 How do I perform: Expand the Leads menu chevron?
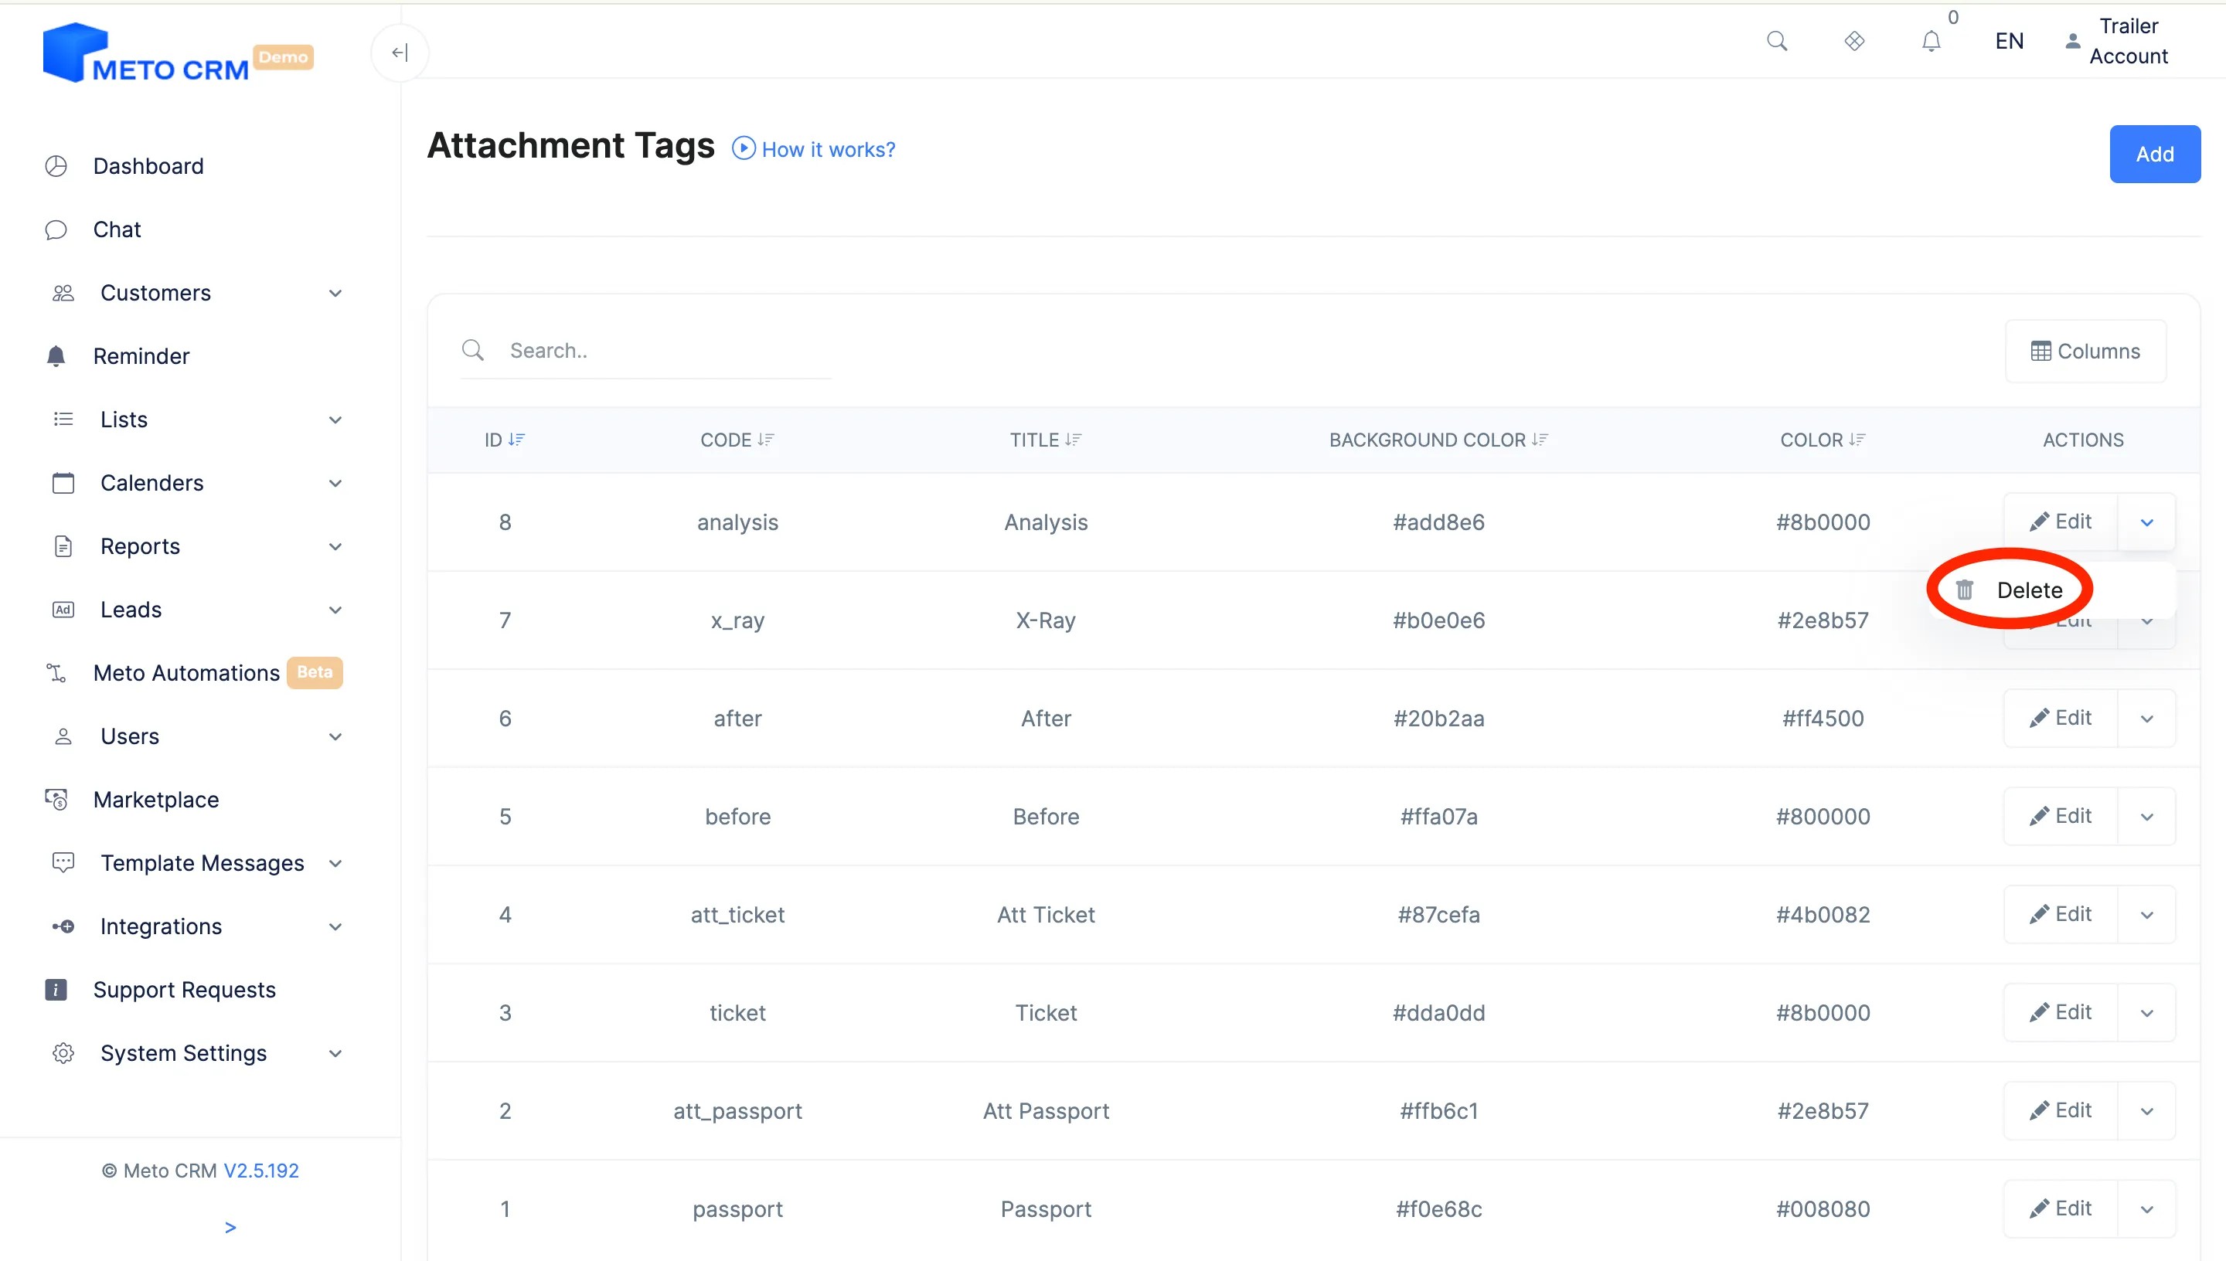tap(335, 609)
